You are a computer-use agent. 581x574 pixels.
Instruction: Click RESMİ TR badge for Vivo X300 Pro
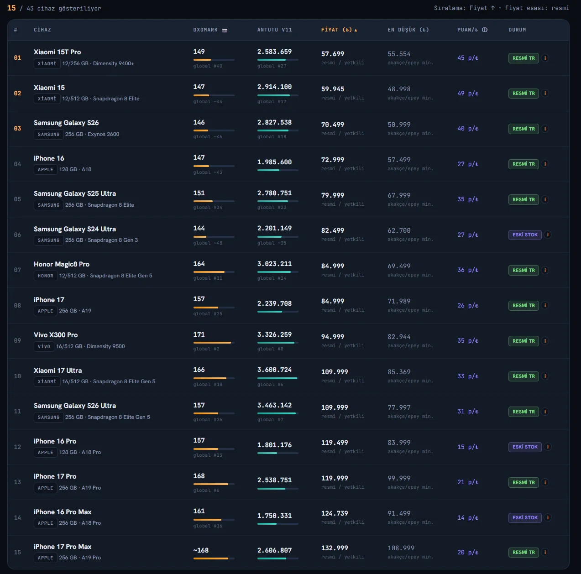pyautogui.click(x=523, y=341)
